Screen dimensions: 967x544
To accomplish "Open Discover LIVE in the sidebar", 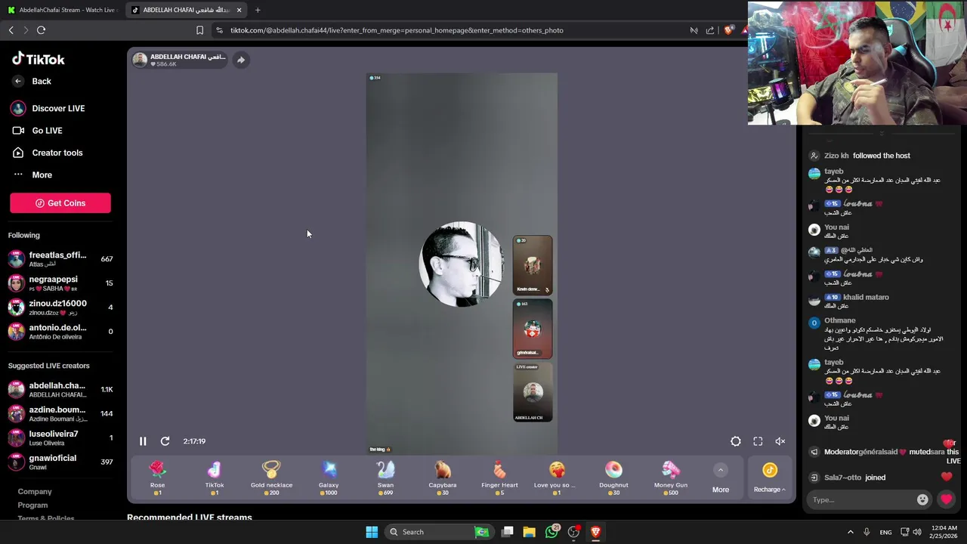I will point(48,108).
